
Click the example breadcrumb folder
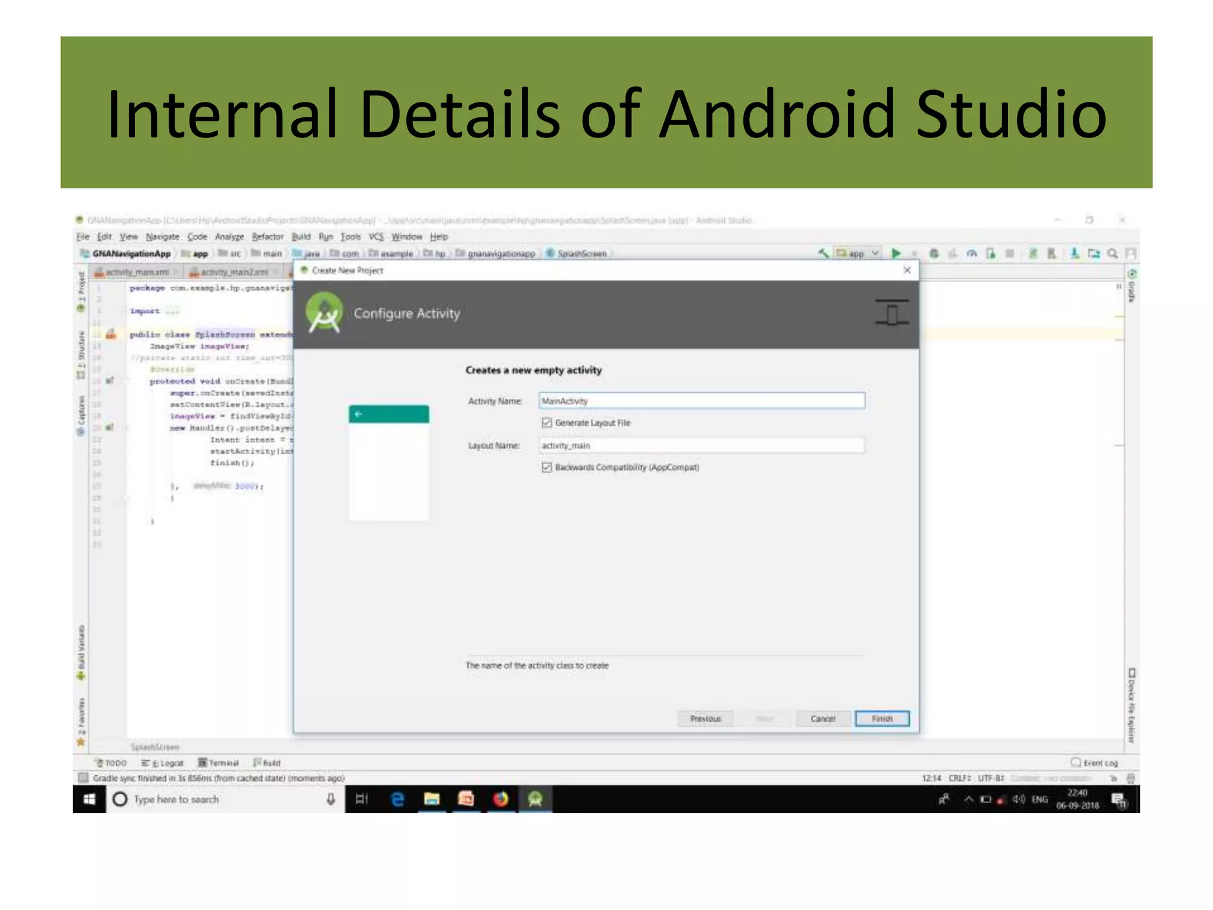coord(391,254)
